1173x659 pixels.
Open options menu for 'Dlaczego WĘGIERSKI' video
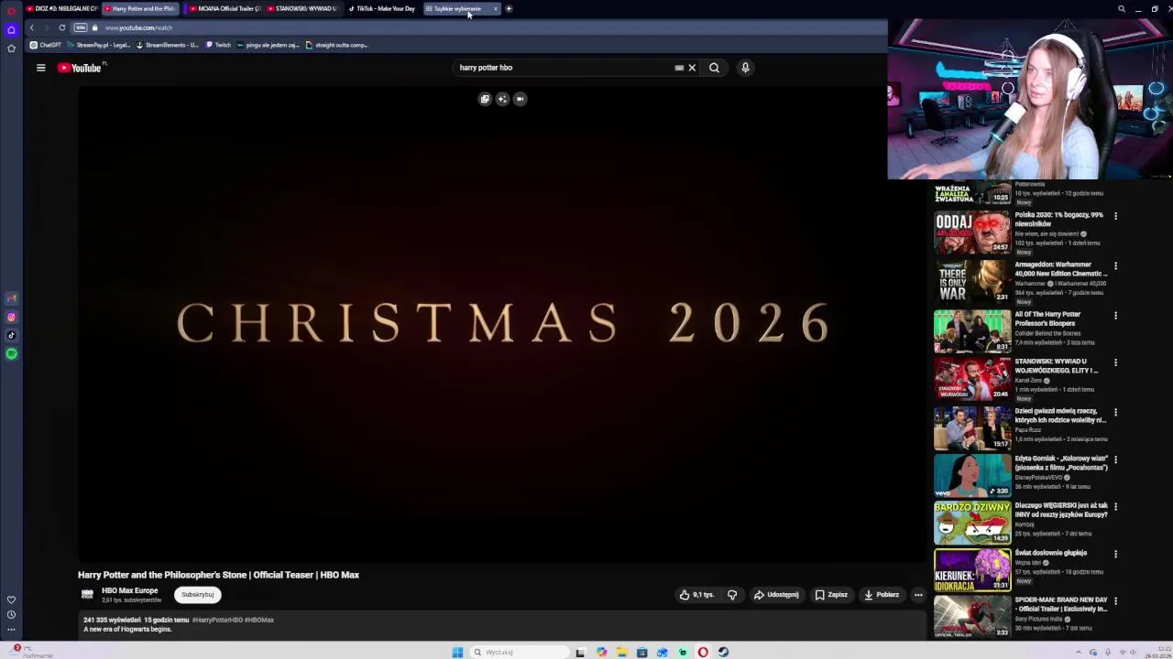click(x=1115, y=506)
